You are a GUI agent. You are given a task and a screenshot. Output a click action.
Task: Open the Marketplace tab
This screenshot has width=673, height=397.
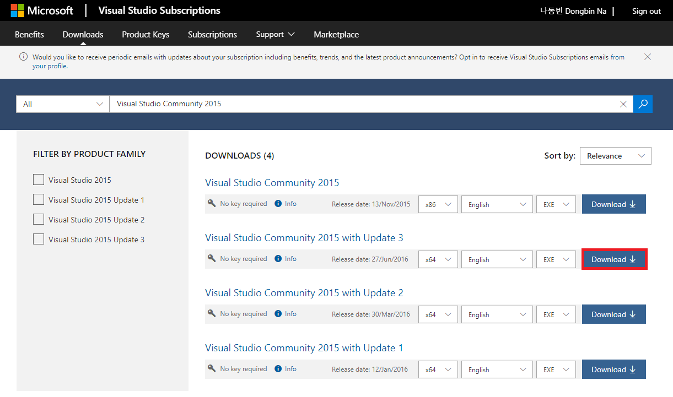coord(336,34)
